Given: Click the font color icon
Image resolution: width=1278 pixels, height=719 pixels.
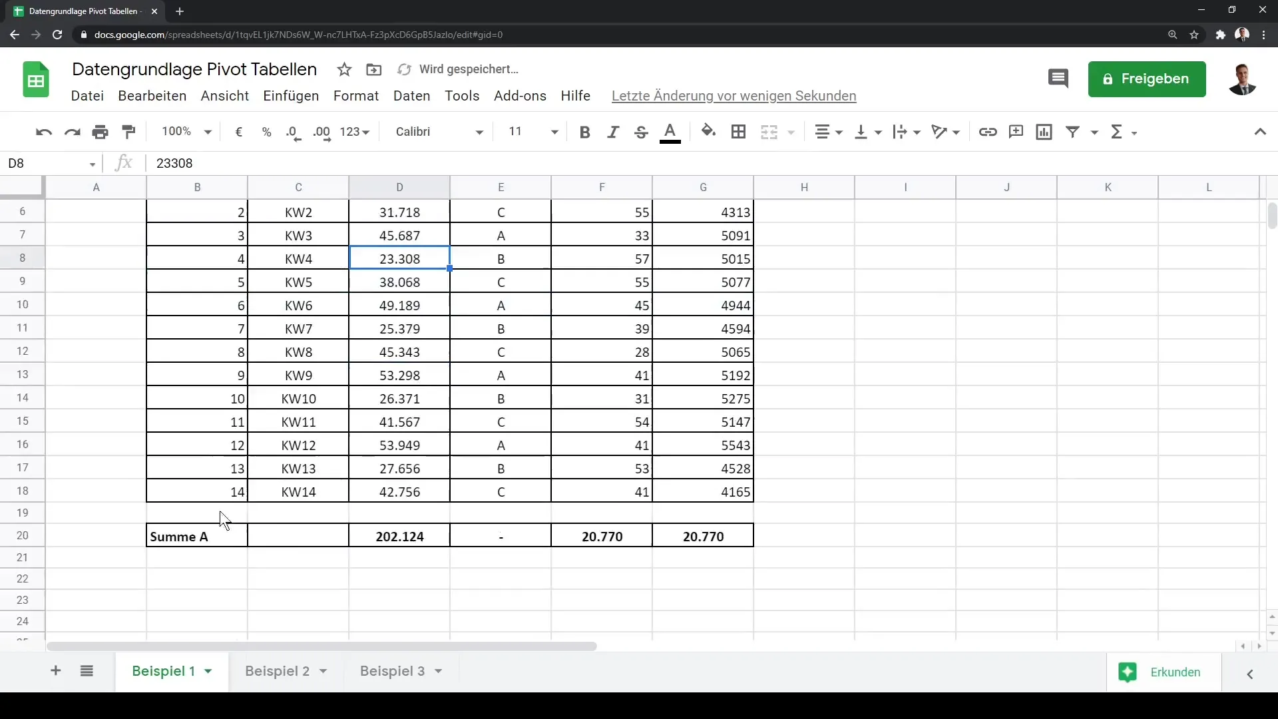Looking at the screenshot, I should click(x=669, y=132).
